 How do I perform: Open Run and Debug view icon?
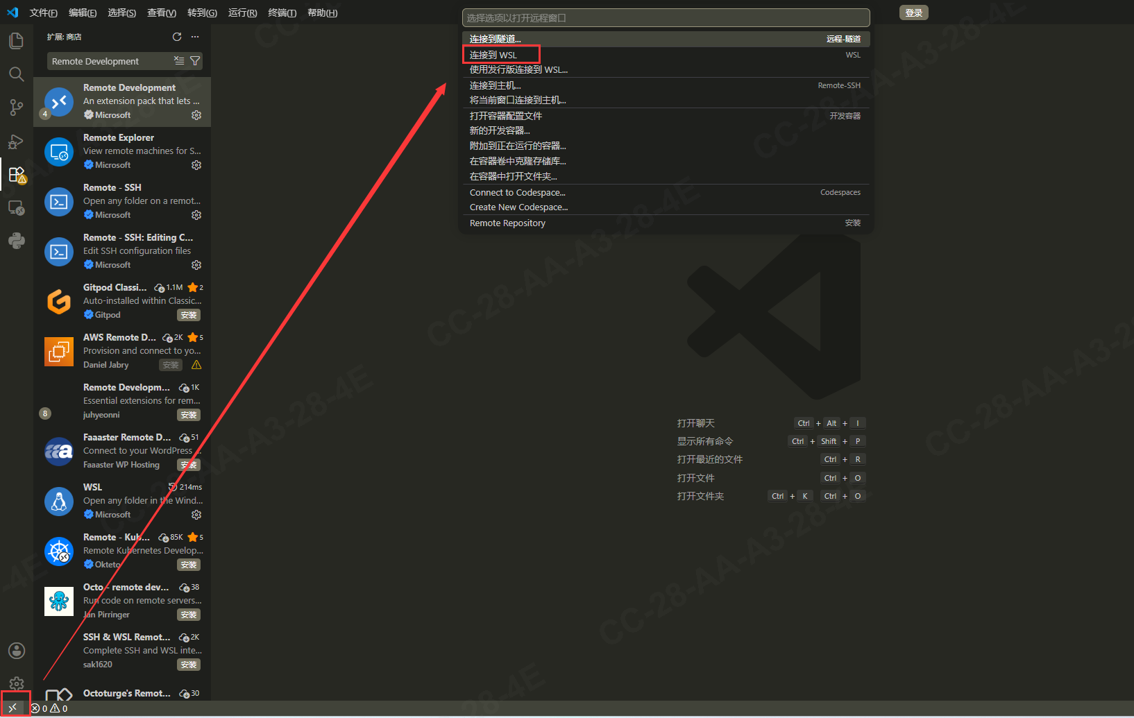click(x=16, y=142)
